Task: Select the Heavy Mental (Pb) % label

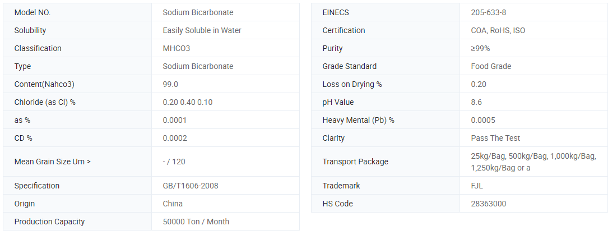Action: pos(358,120)
